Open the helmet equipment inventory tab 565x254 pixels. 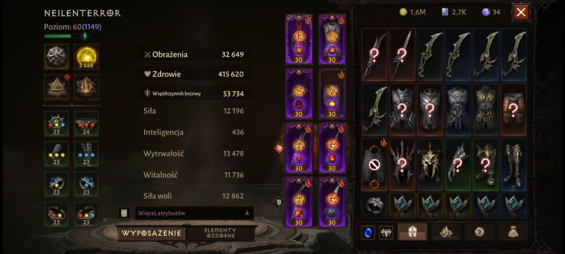tap(412, 232)
